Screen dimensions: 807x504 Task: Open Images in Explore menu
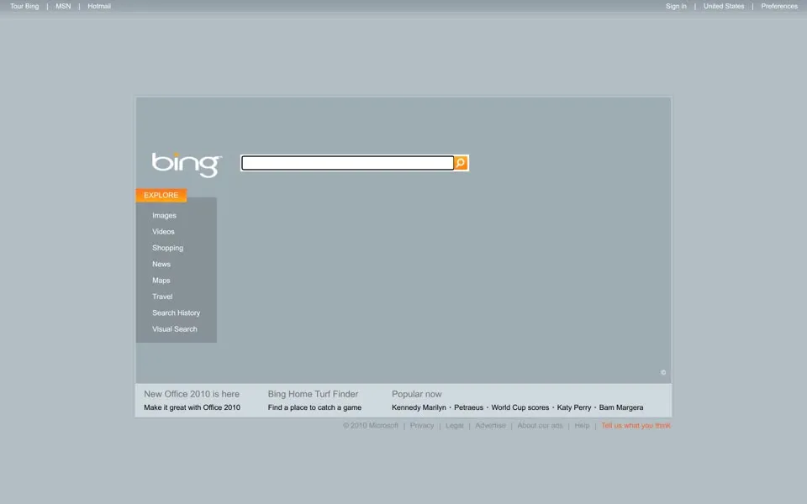coord(164,216)
